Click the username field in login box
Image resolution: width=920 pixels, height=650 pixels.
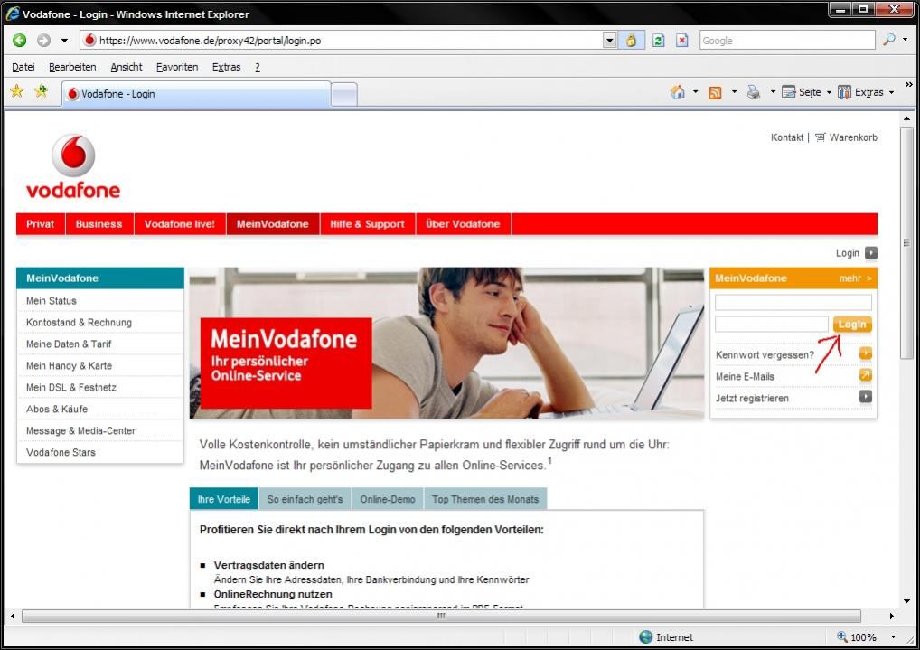tap(793, 302)
